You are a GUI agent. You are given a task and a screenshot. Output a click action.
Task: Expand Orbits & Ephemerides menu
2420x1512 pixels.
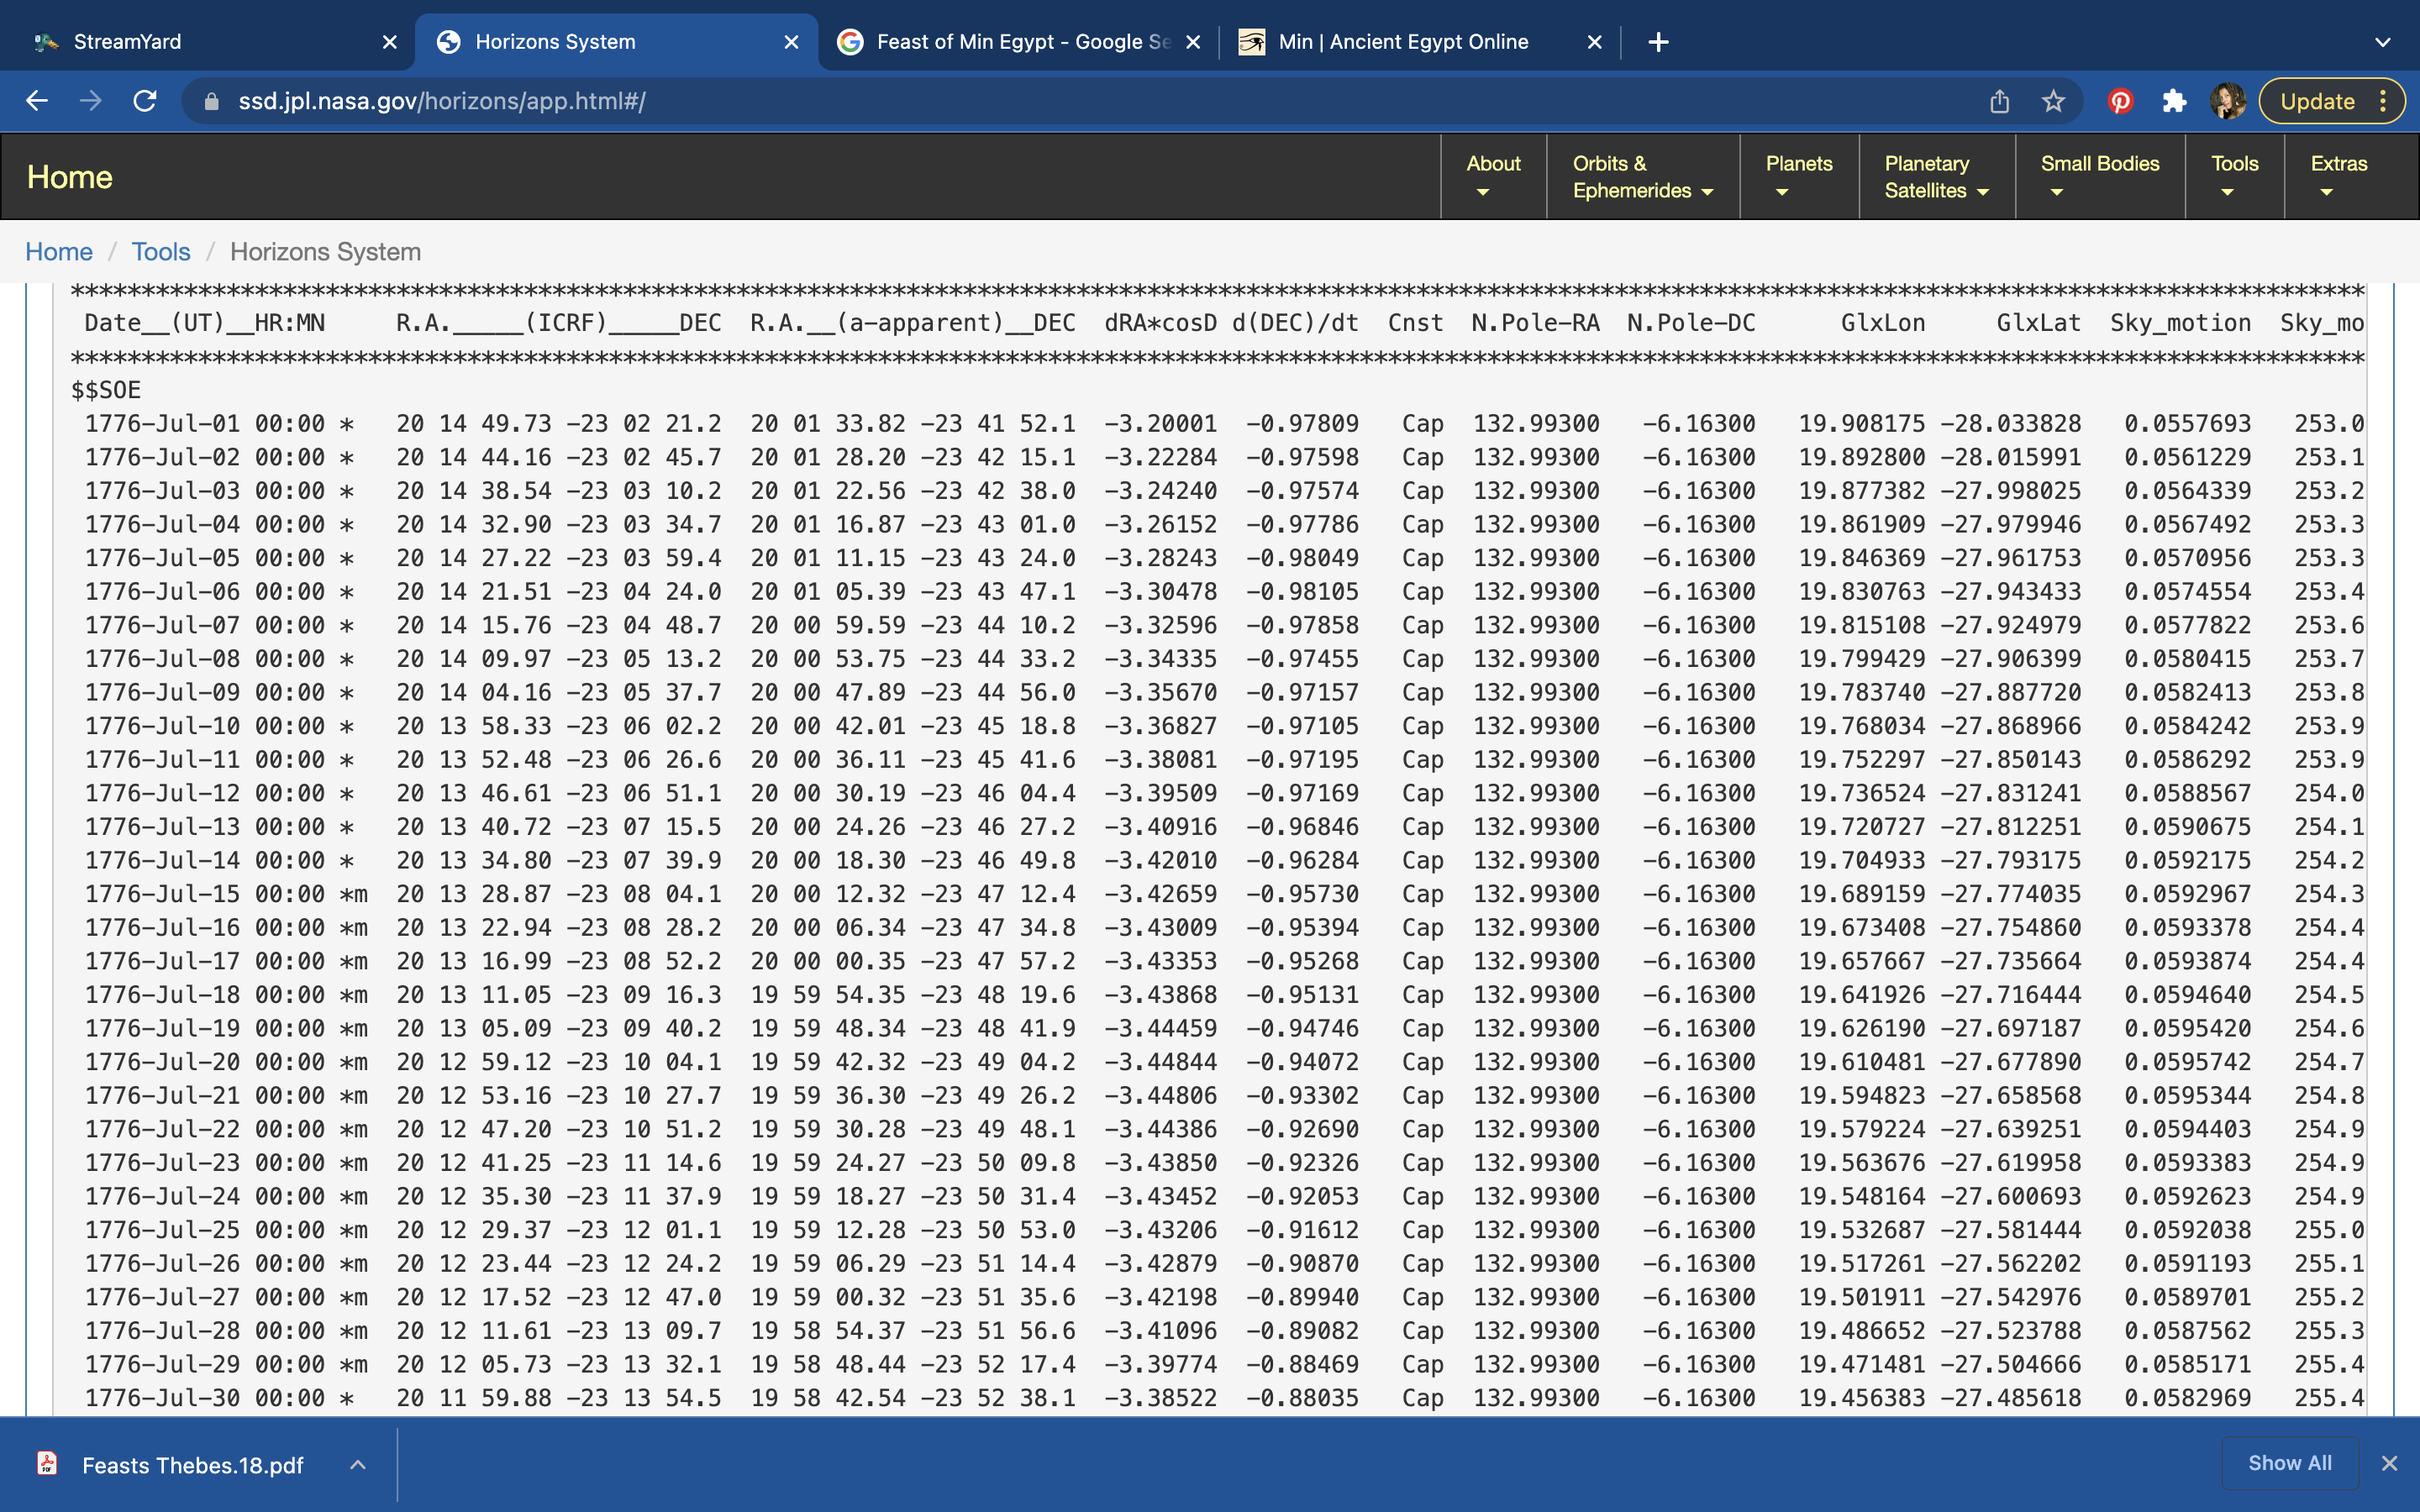1642,177
